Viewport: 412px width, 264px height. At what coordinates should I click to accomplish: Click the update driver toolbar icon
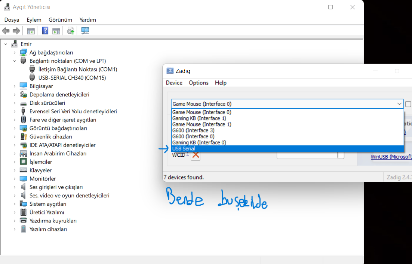coord(70,31)
